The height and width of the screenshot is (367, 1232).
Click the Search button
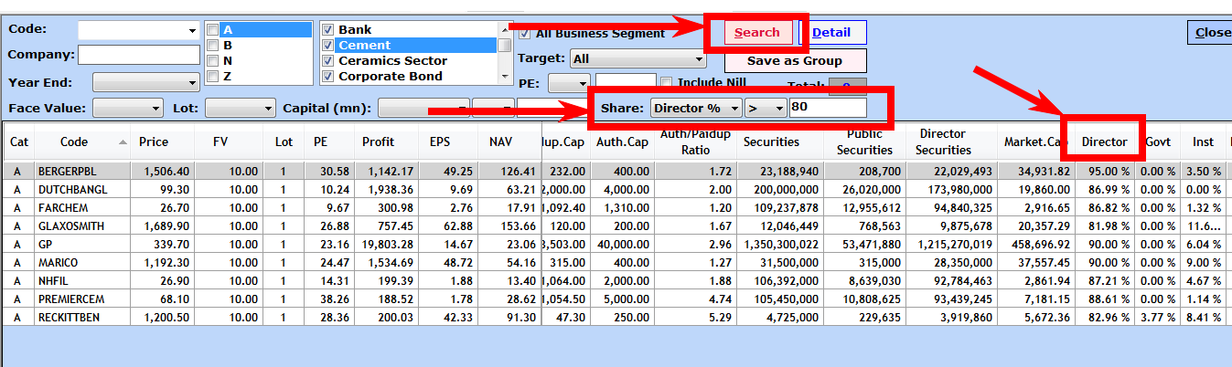click(757, 33)
